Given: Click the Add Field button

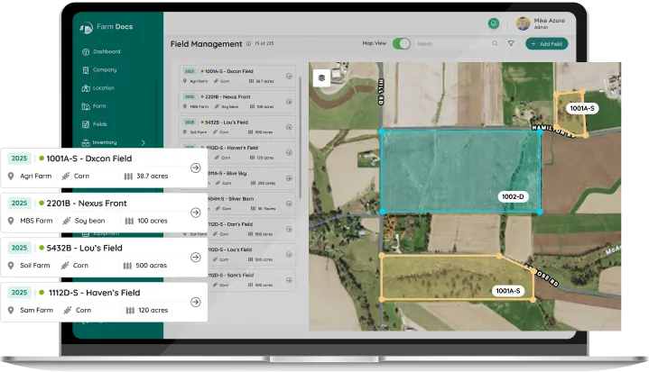Looking at the screenshot, I should [547, 43].
